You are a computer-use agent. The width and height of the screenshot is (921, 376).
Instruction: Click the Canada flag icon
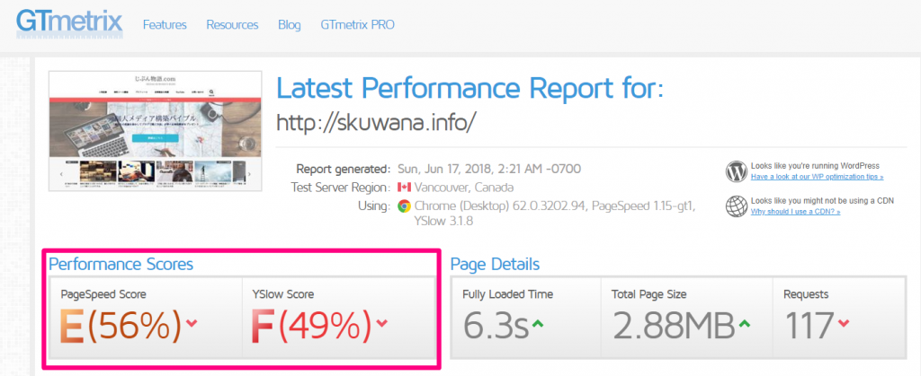coord(404,188)
